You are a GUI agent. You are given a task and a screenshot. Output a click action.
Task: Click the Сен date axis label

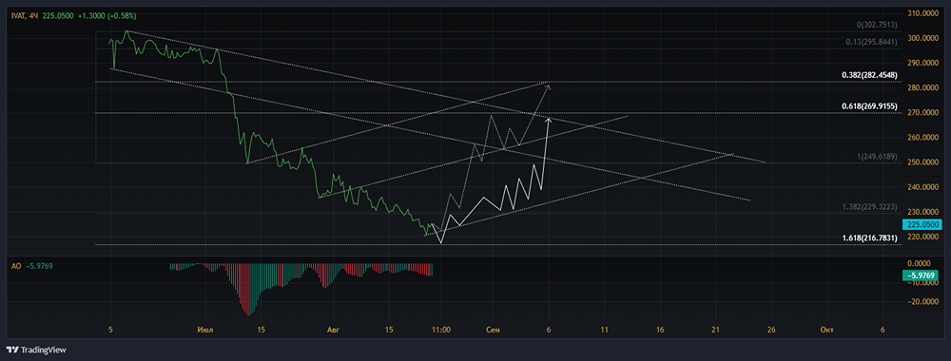[x=493, y=330]
